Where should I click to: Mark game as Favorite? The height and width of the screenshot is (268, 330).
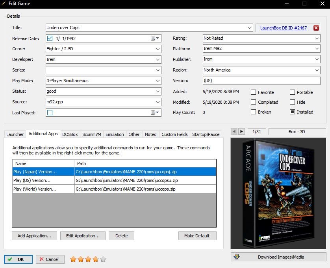point(253,92)
